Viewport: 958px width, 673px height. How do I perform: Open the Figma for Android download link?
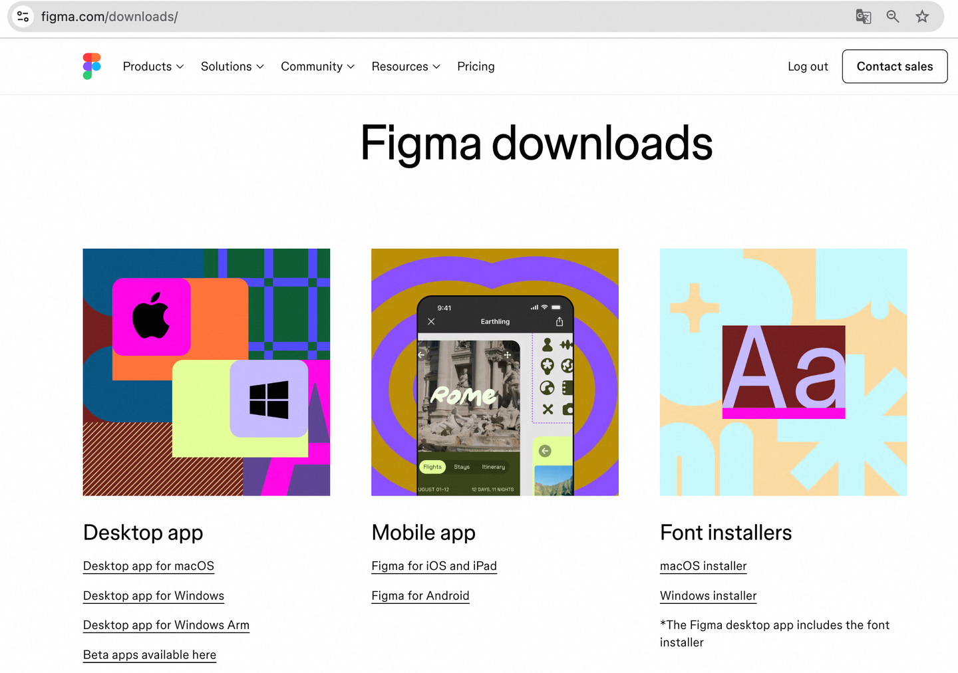(x=420, y=596)
